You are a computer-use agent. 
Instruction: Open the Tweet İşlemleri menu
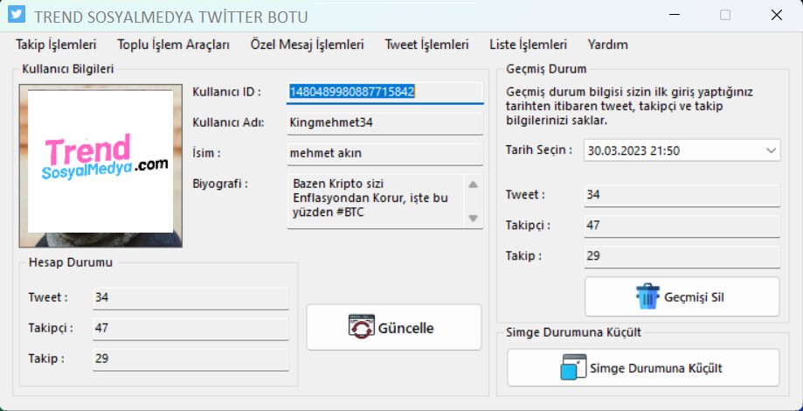[x=426, y=45]
